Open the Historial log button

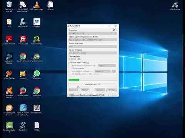click(84, 90)
